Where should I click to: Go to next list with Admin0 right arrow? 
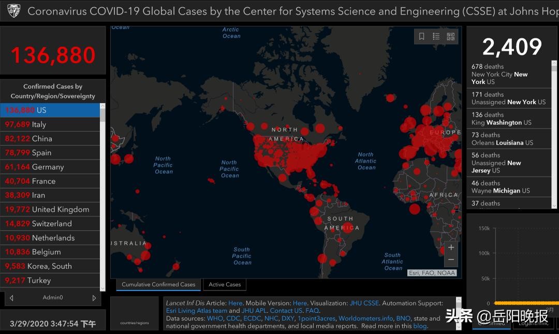coord(94,298)
